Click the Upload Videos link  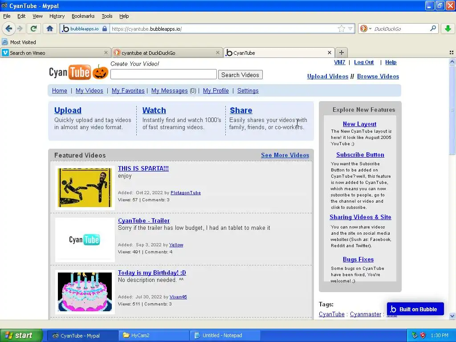coord(328,76)
